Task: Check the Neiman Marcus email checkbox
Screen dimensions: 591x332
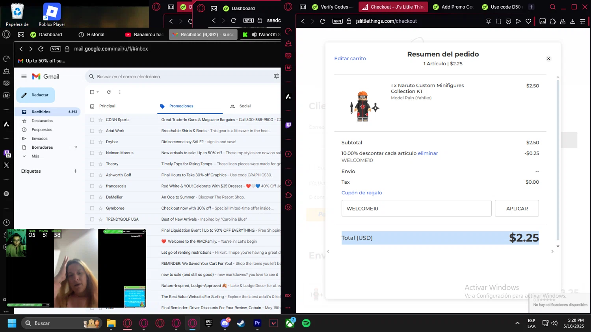Action: (92, 153)
